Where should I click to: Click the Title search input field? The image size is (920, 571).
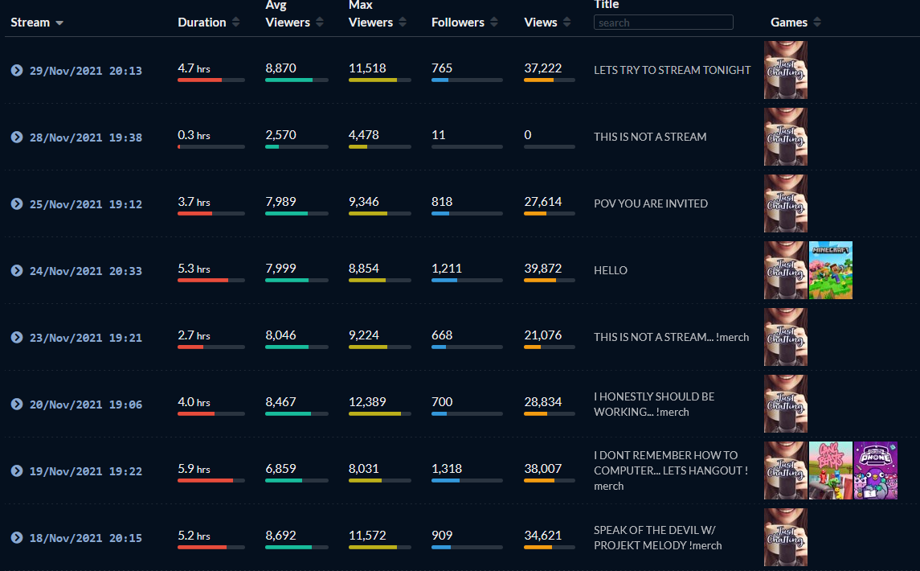pyautogui.click(x=664, y=23)
